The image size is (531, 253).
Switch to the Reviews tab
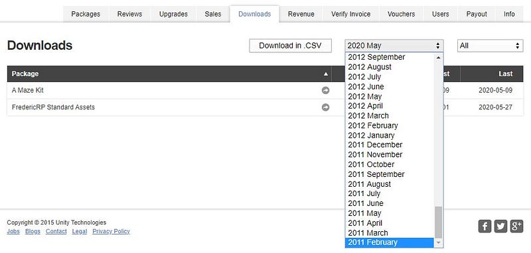pyautogui.click(x=129, y=14)
